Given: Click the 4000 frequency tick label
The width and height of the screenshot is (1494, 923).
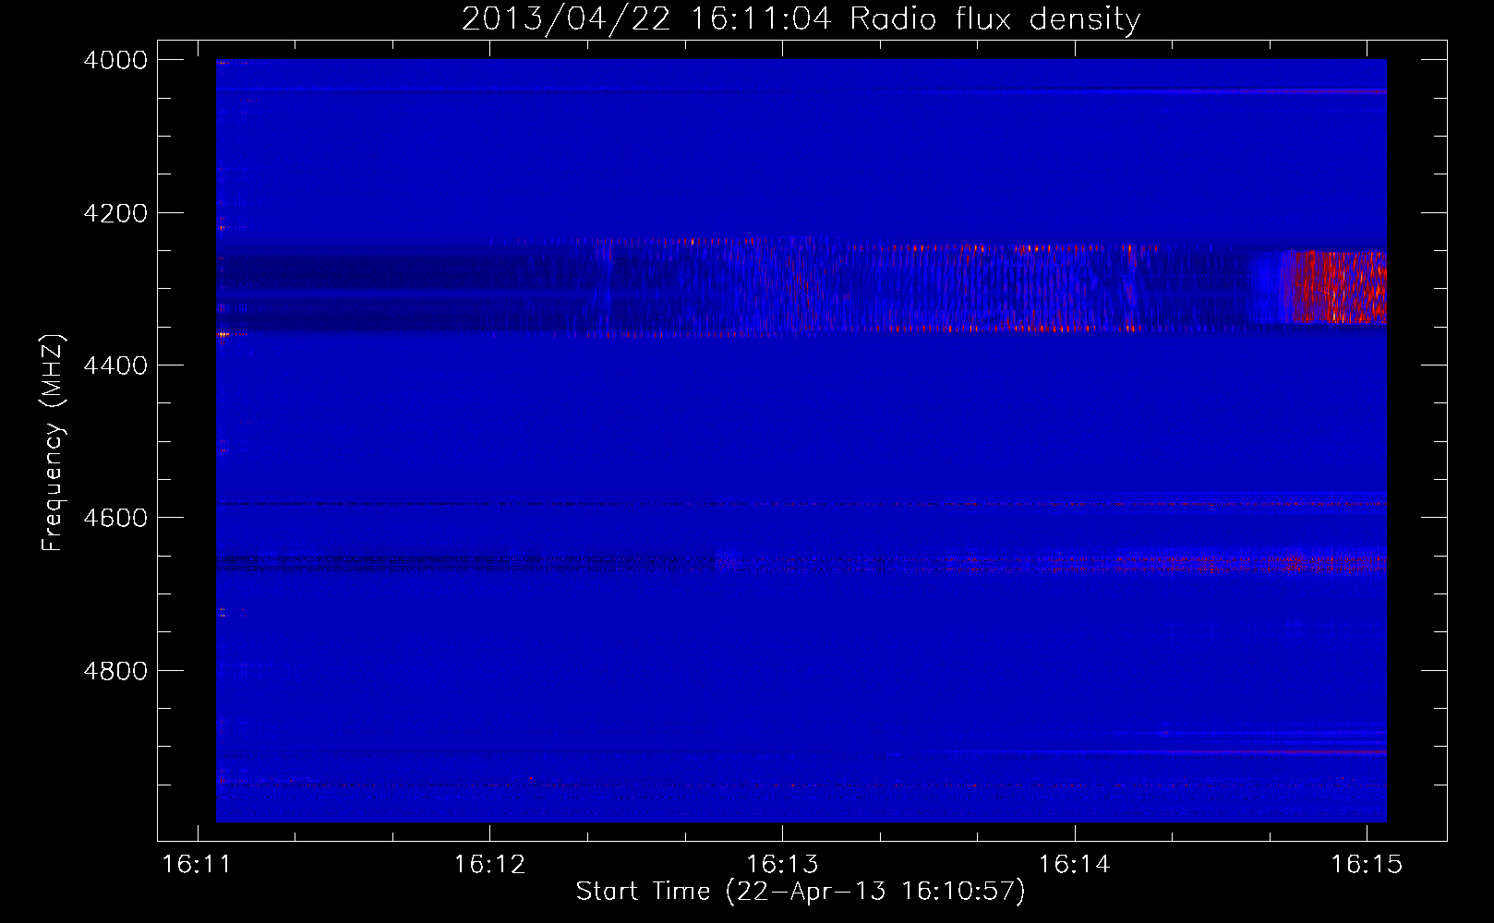Looking at the screenshot, I should point(115,60).
